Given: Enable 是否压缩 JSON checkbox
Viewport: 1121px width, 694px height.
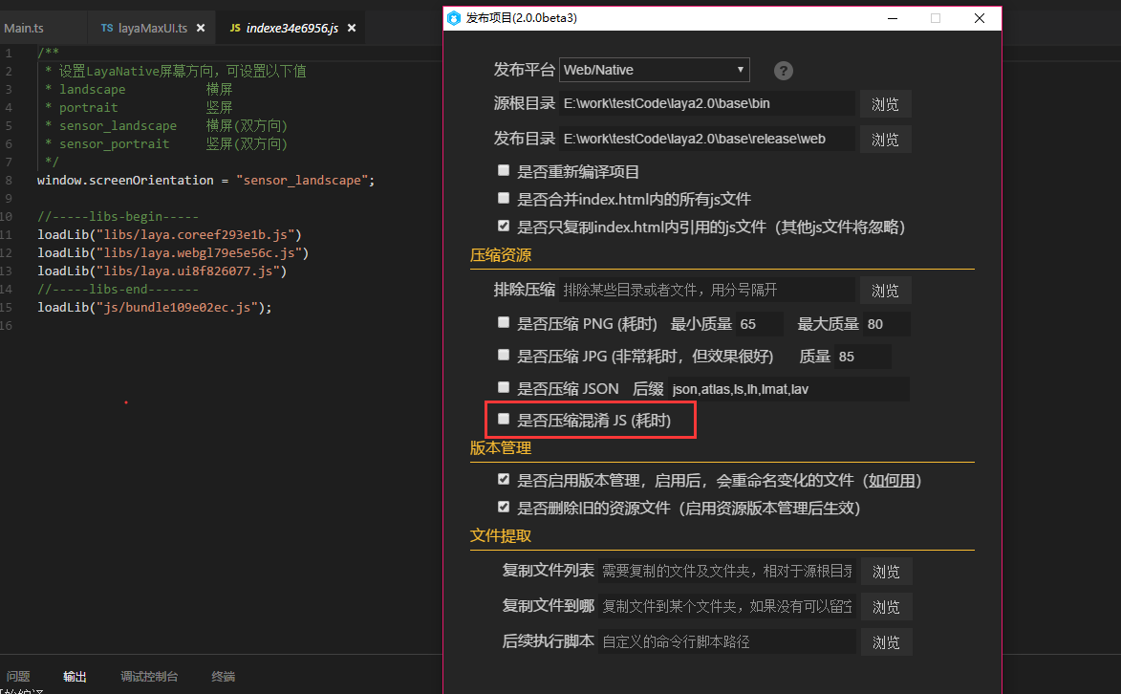Looking at the screenshot, I should [x=504, y=387].
